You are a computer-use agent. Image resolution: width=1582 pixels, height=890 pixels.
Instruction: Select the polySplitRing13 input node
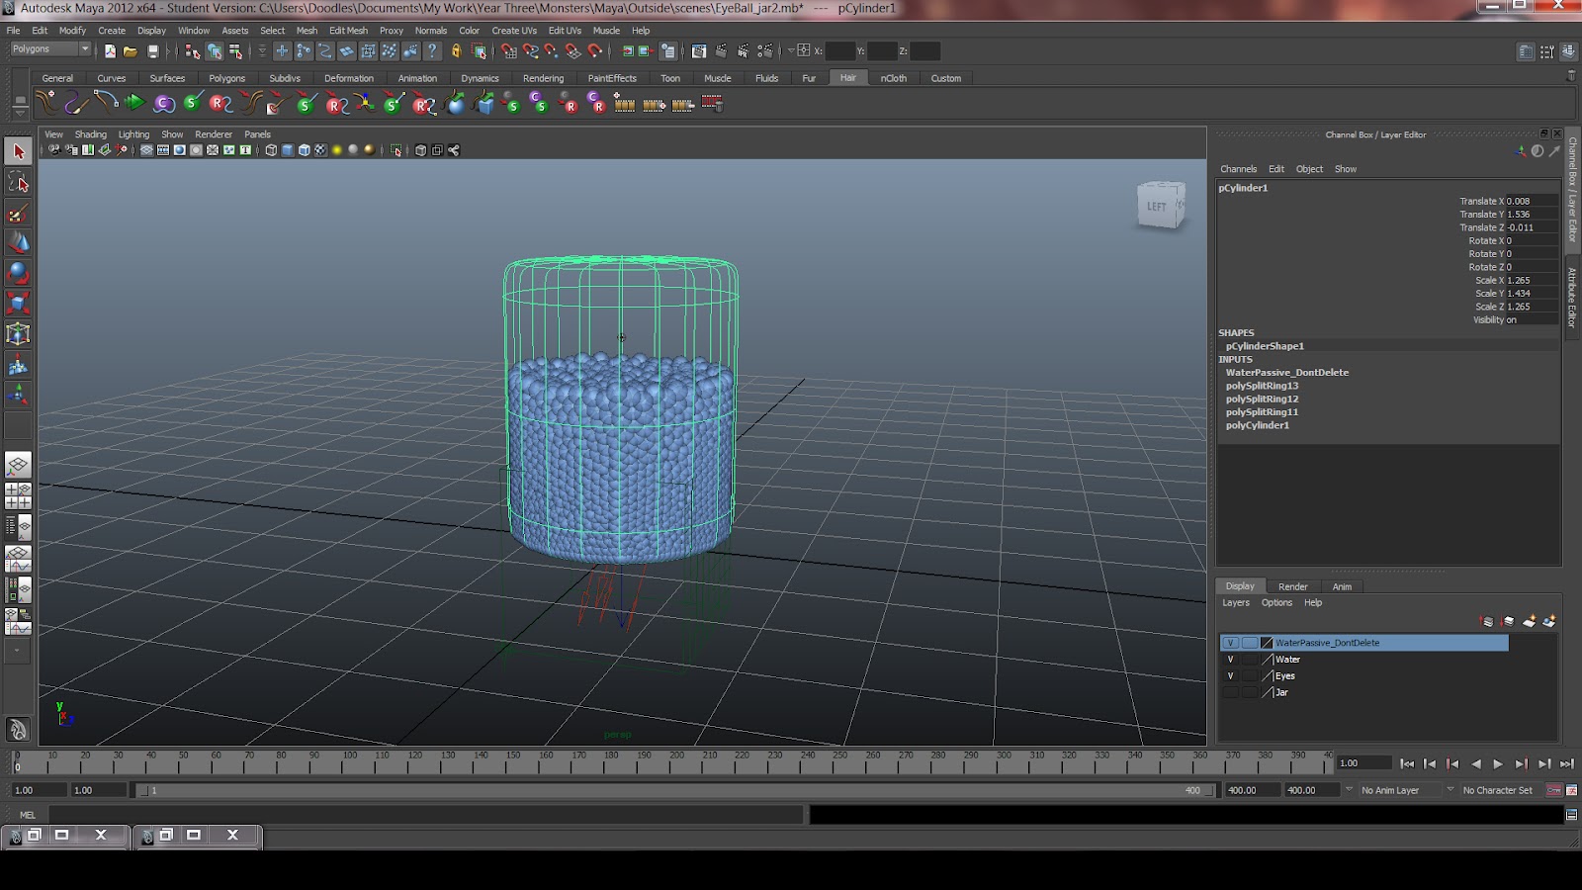click(x=1262, y=386)
